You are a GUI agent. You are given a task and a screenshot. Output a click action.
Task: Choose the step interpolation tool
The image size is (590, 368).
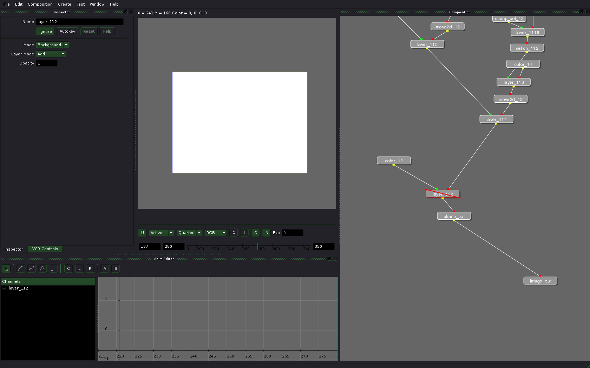(53, 269)
